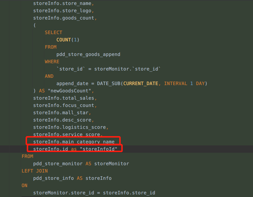Click the CURRENT_DATE keyword
The width and height of the screenshot is (253, 197).
pos(141,83)
